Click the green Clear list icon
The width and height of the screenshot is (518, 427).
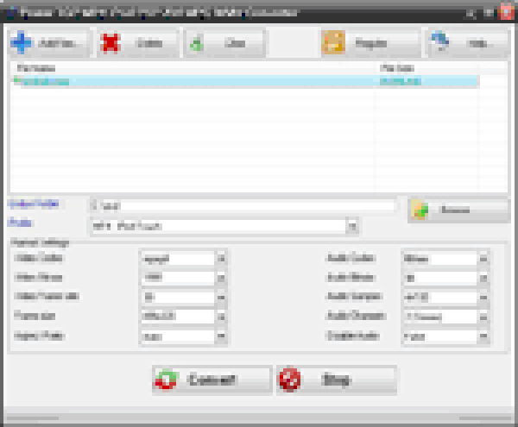click(x=196, y=44)
